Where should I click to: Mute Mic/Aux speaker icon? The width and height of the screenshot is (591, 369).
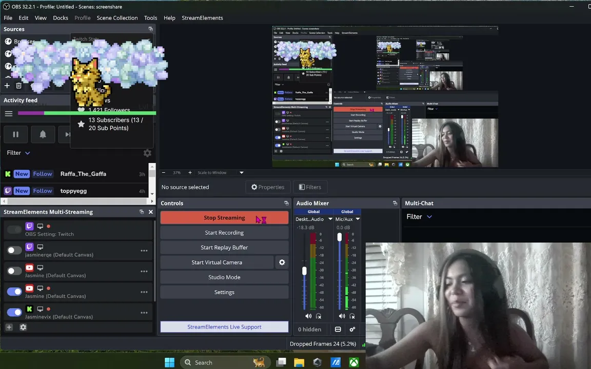[342, 316]
